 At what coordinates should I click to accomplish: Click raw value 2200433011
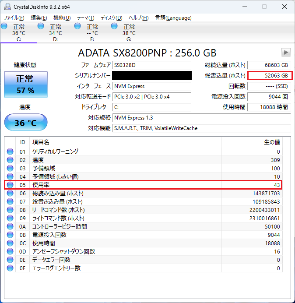(265, 210)
